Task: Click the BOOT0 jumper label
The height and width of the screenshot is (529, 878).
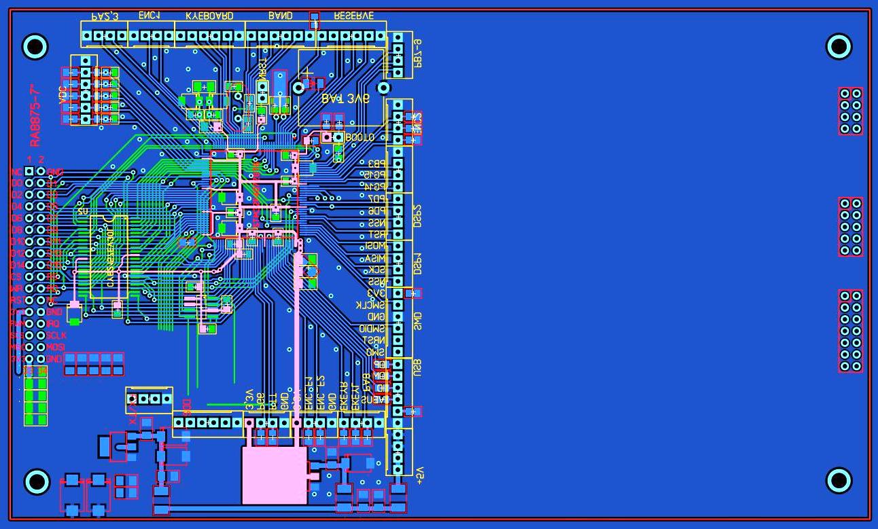Action: click(359, 137)
